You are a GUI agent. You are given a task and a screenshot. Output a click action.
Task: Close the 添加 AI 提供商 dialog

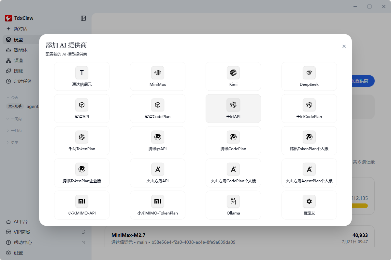pos(344,46)
